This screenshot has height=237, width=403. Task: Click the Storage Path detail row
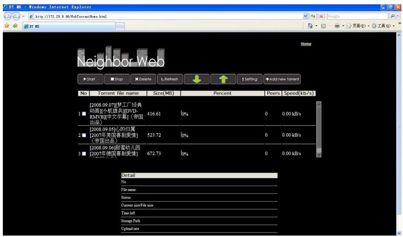[199, 221]
